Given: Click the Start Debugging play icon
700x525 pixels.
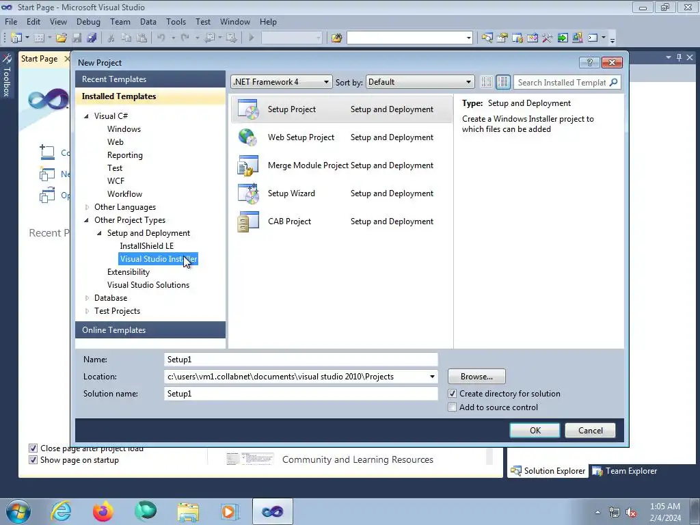Looking at the screenshot, I should click(x=252, y=38).
